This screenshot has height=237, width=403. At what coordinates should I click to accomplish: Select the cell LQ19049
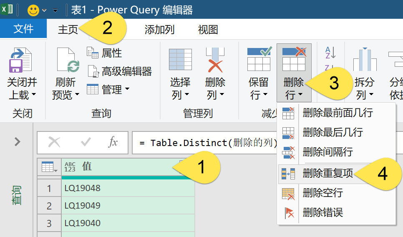click(x=128, y=206)
